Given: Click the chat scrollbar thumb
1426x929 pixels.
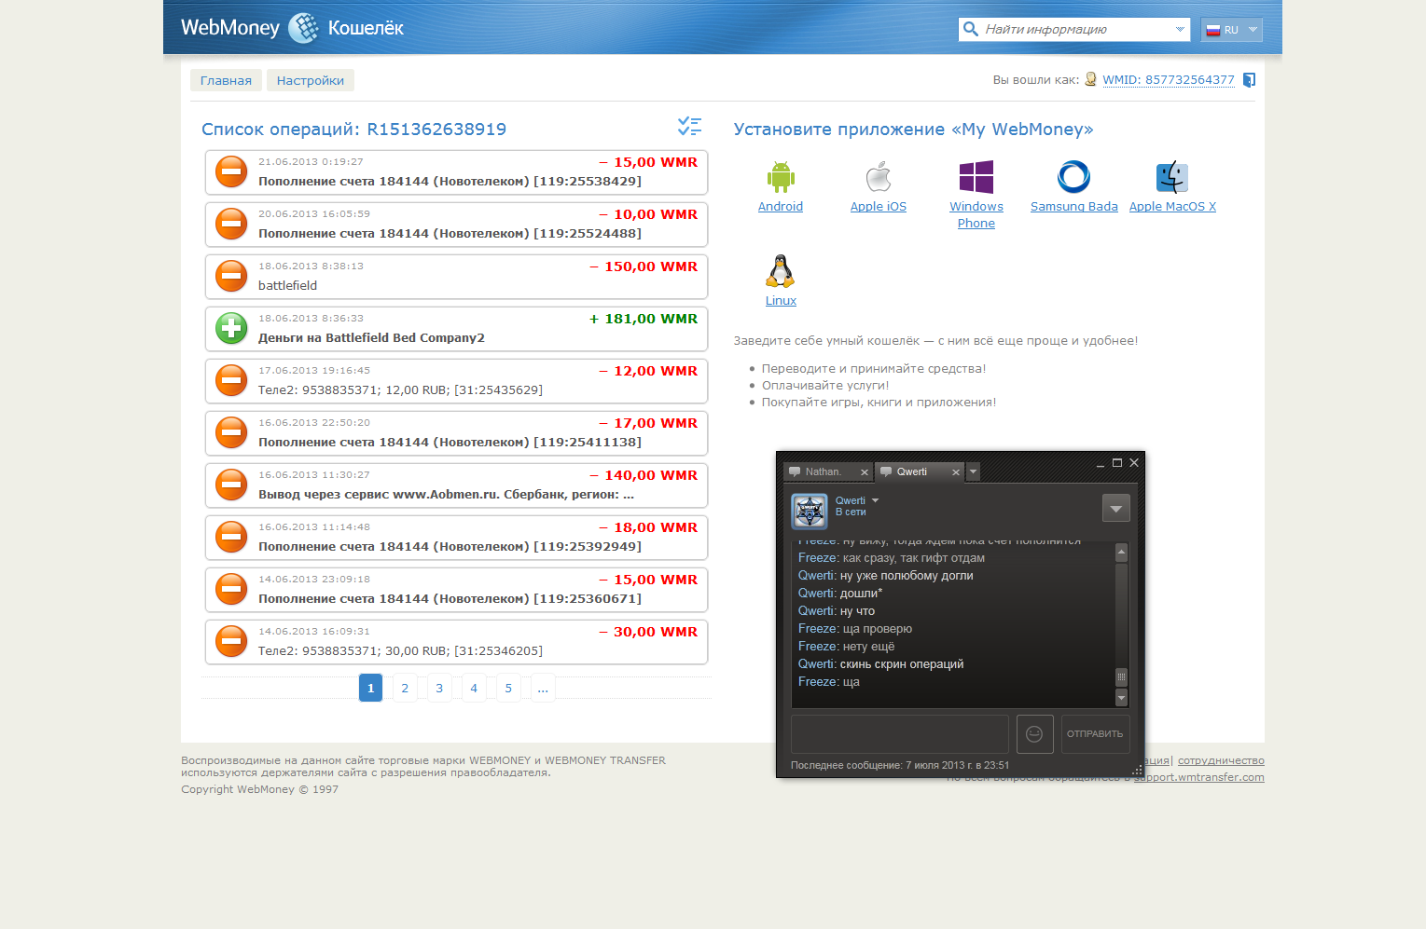Looking at the screenshot, I should 1121,677.
